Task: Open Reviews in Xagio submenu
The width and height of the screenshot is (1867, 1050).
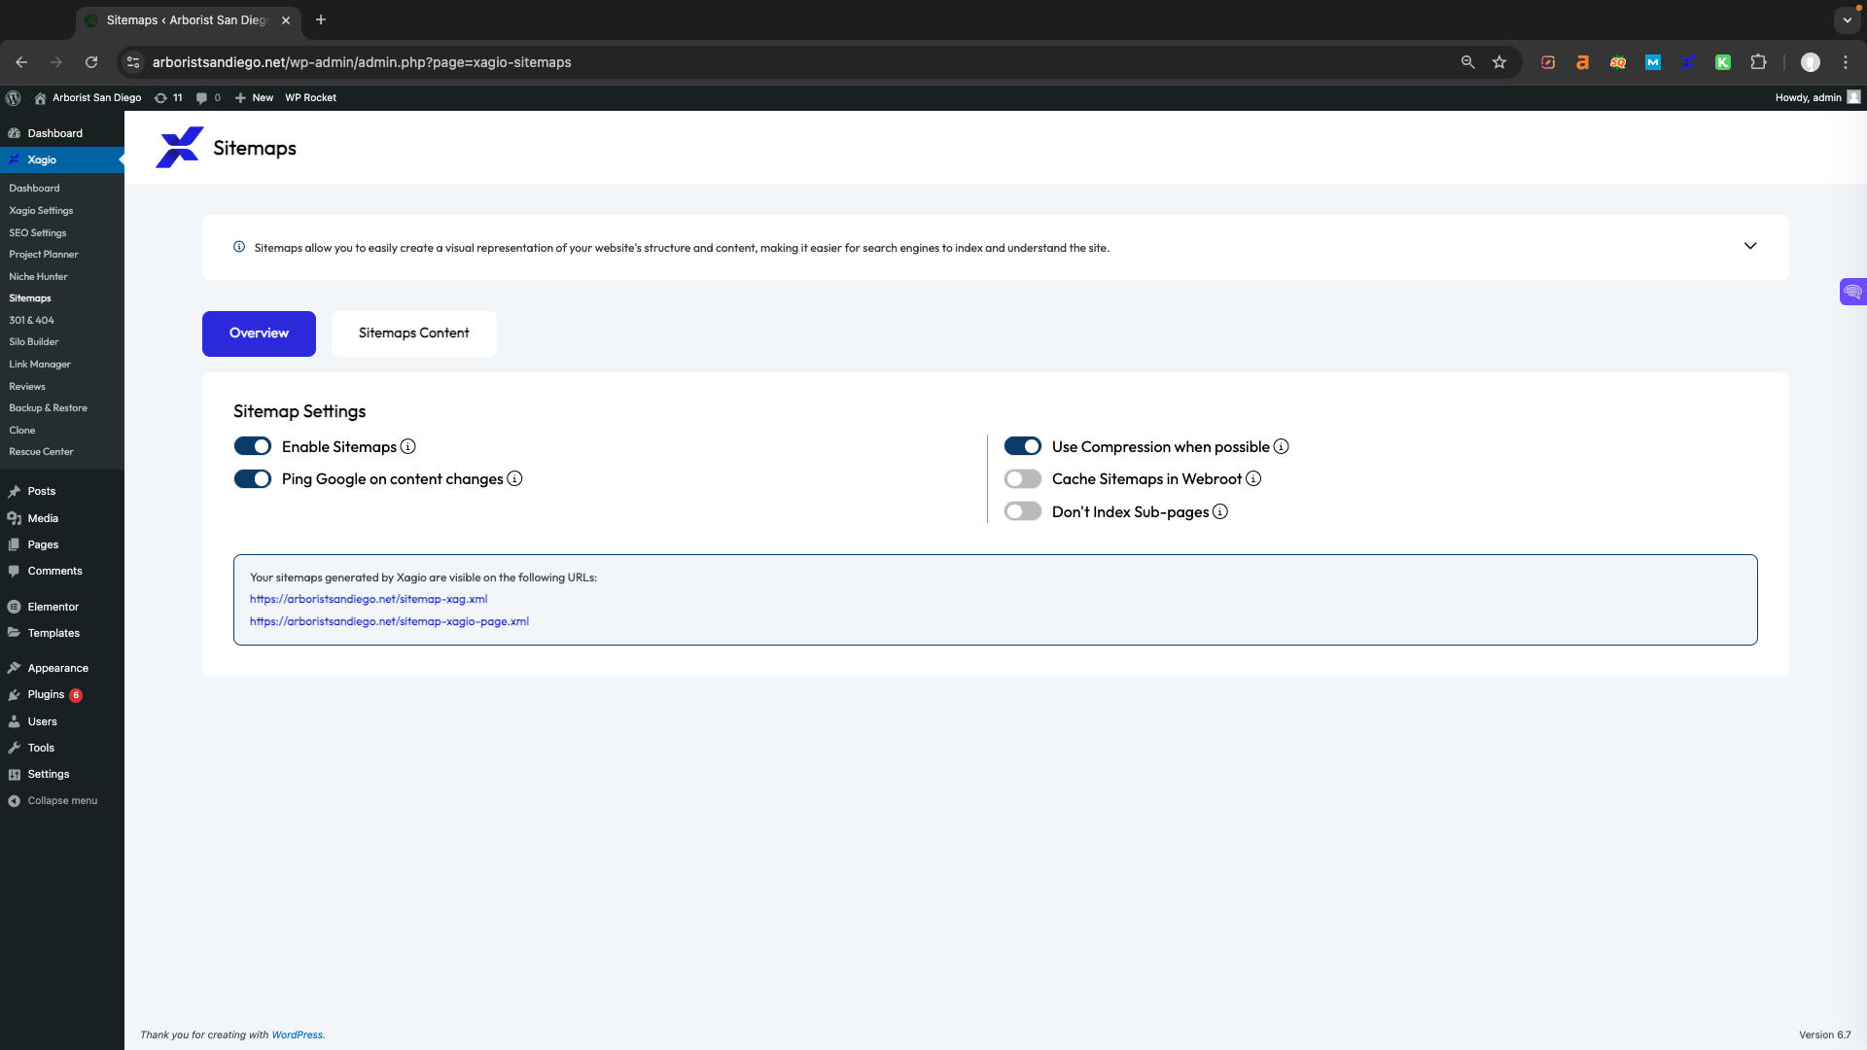Action: [x=27, y=387]
